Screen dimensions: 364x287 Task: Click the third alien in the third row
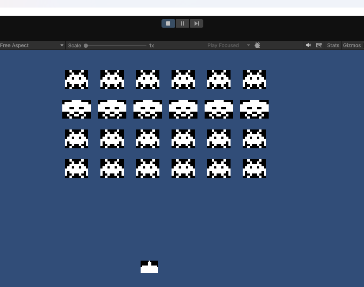148,139
